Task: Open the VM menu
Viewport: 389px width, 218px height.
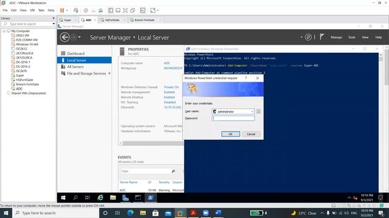Action: tap(32, 10)
